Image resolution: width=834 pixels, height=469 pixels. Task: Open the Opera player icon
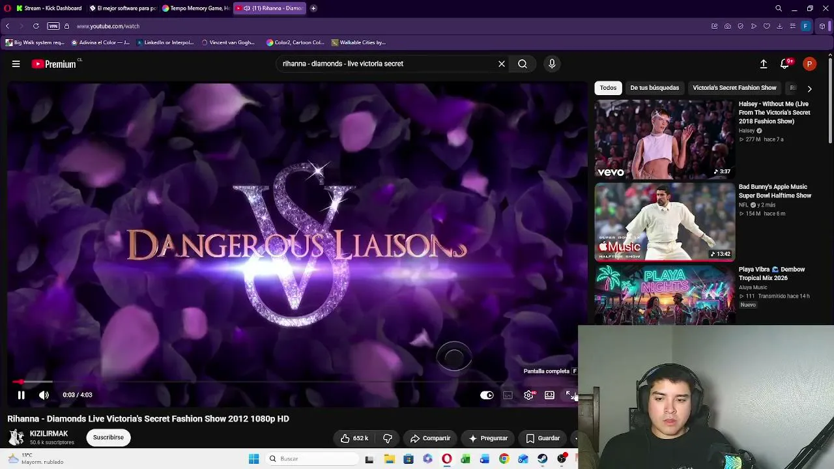754,26
